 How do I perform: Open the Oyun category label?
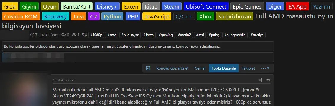(x=50, y=6)
